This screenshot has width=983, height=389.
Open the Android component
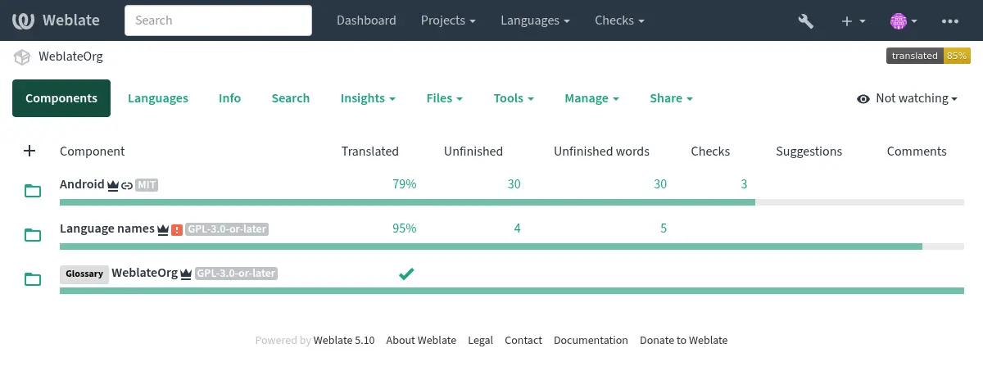tap(82, 184)
